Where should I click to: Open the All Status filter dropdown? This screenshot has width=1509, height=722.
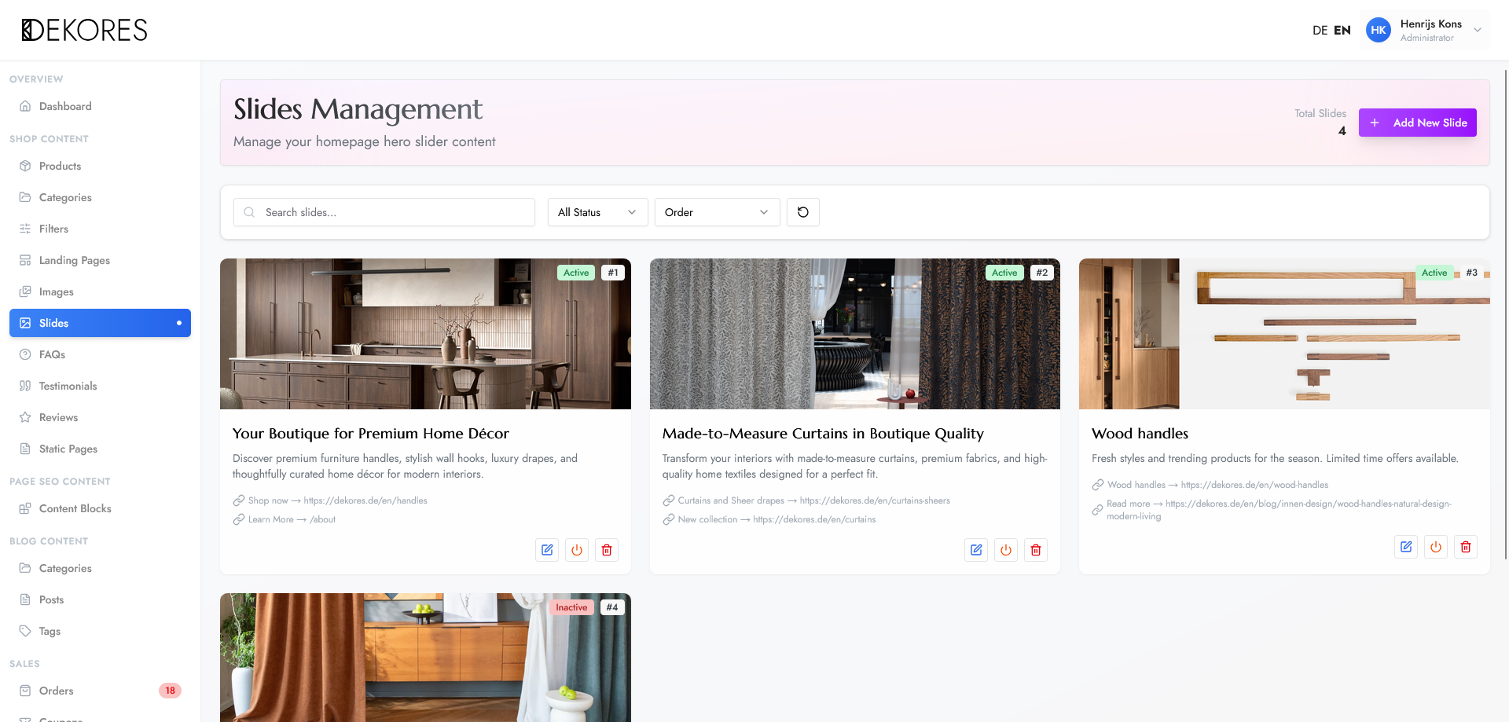[598, 212]
